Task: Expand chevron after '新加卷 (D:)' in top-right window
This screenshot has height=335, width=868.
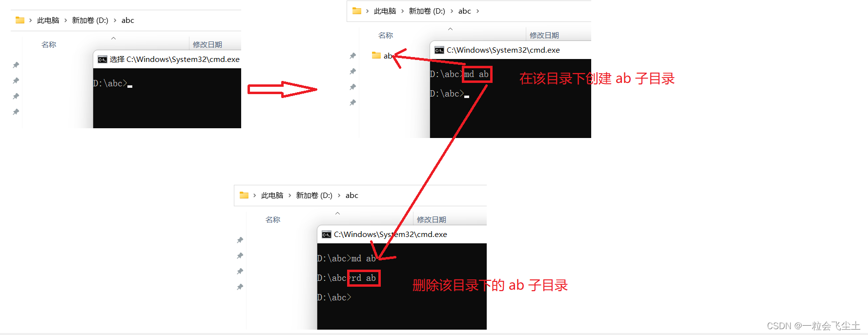Action: [x=452, y=11]
